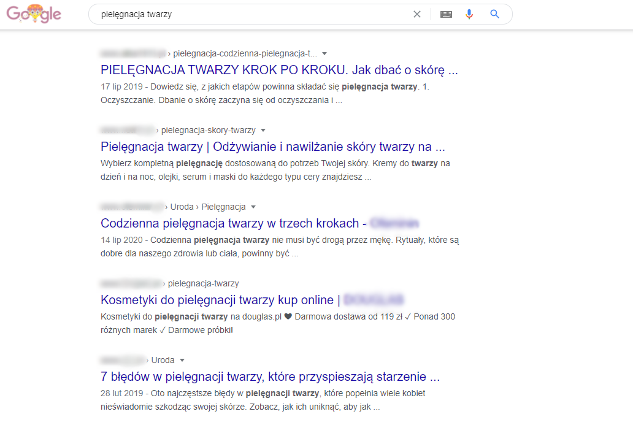The height and width of the screenshot is (425, 633).
Task: Click the Google logo
Action: (34, 14)
